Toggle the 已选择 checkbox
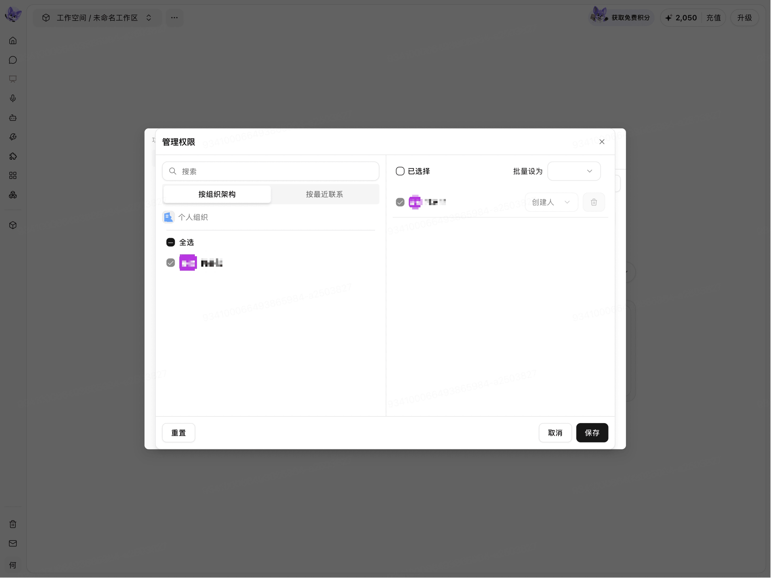This screenshot has height=578, width=771. [400, 171]
